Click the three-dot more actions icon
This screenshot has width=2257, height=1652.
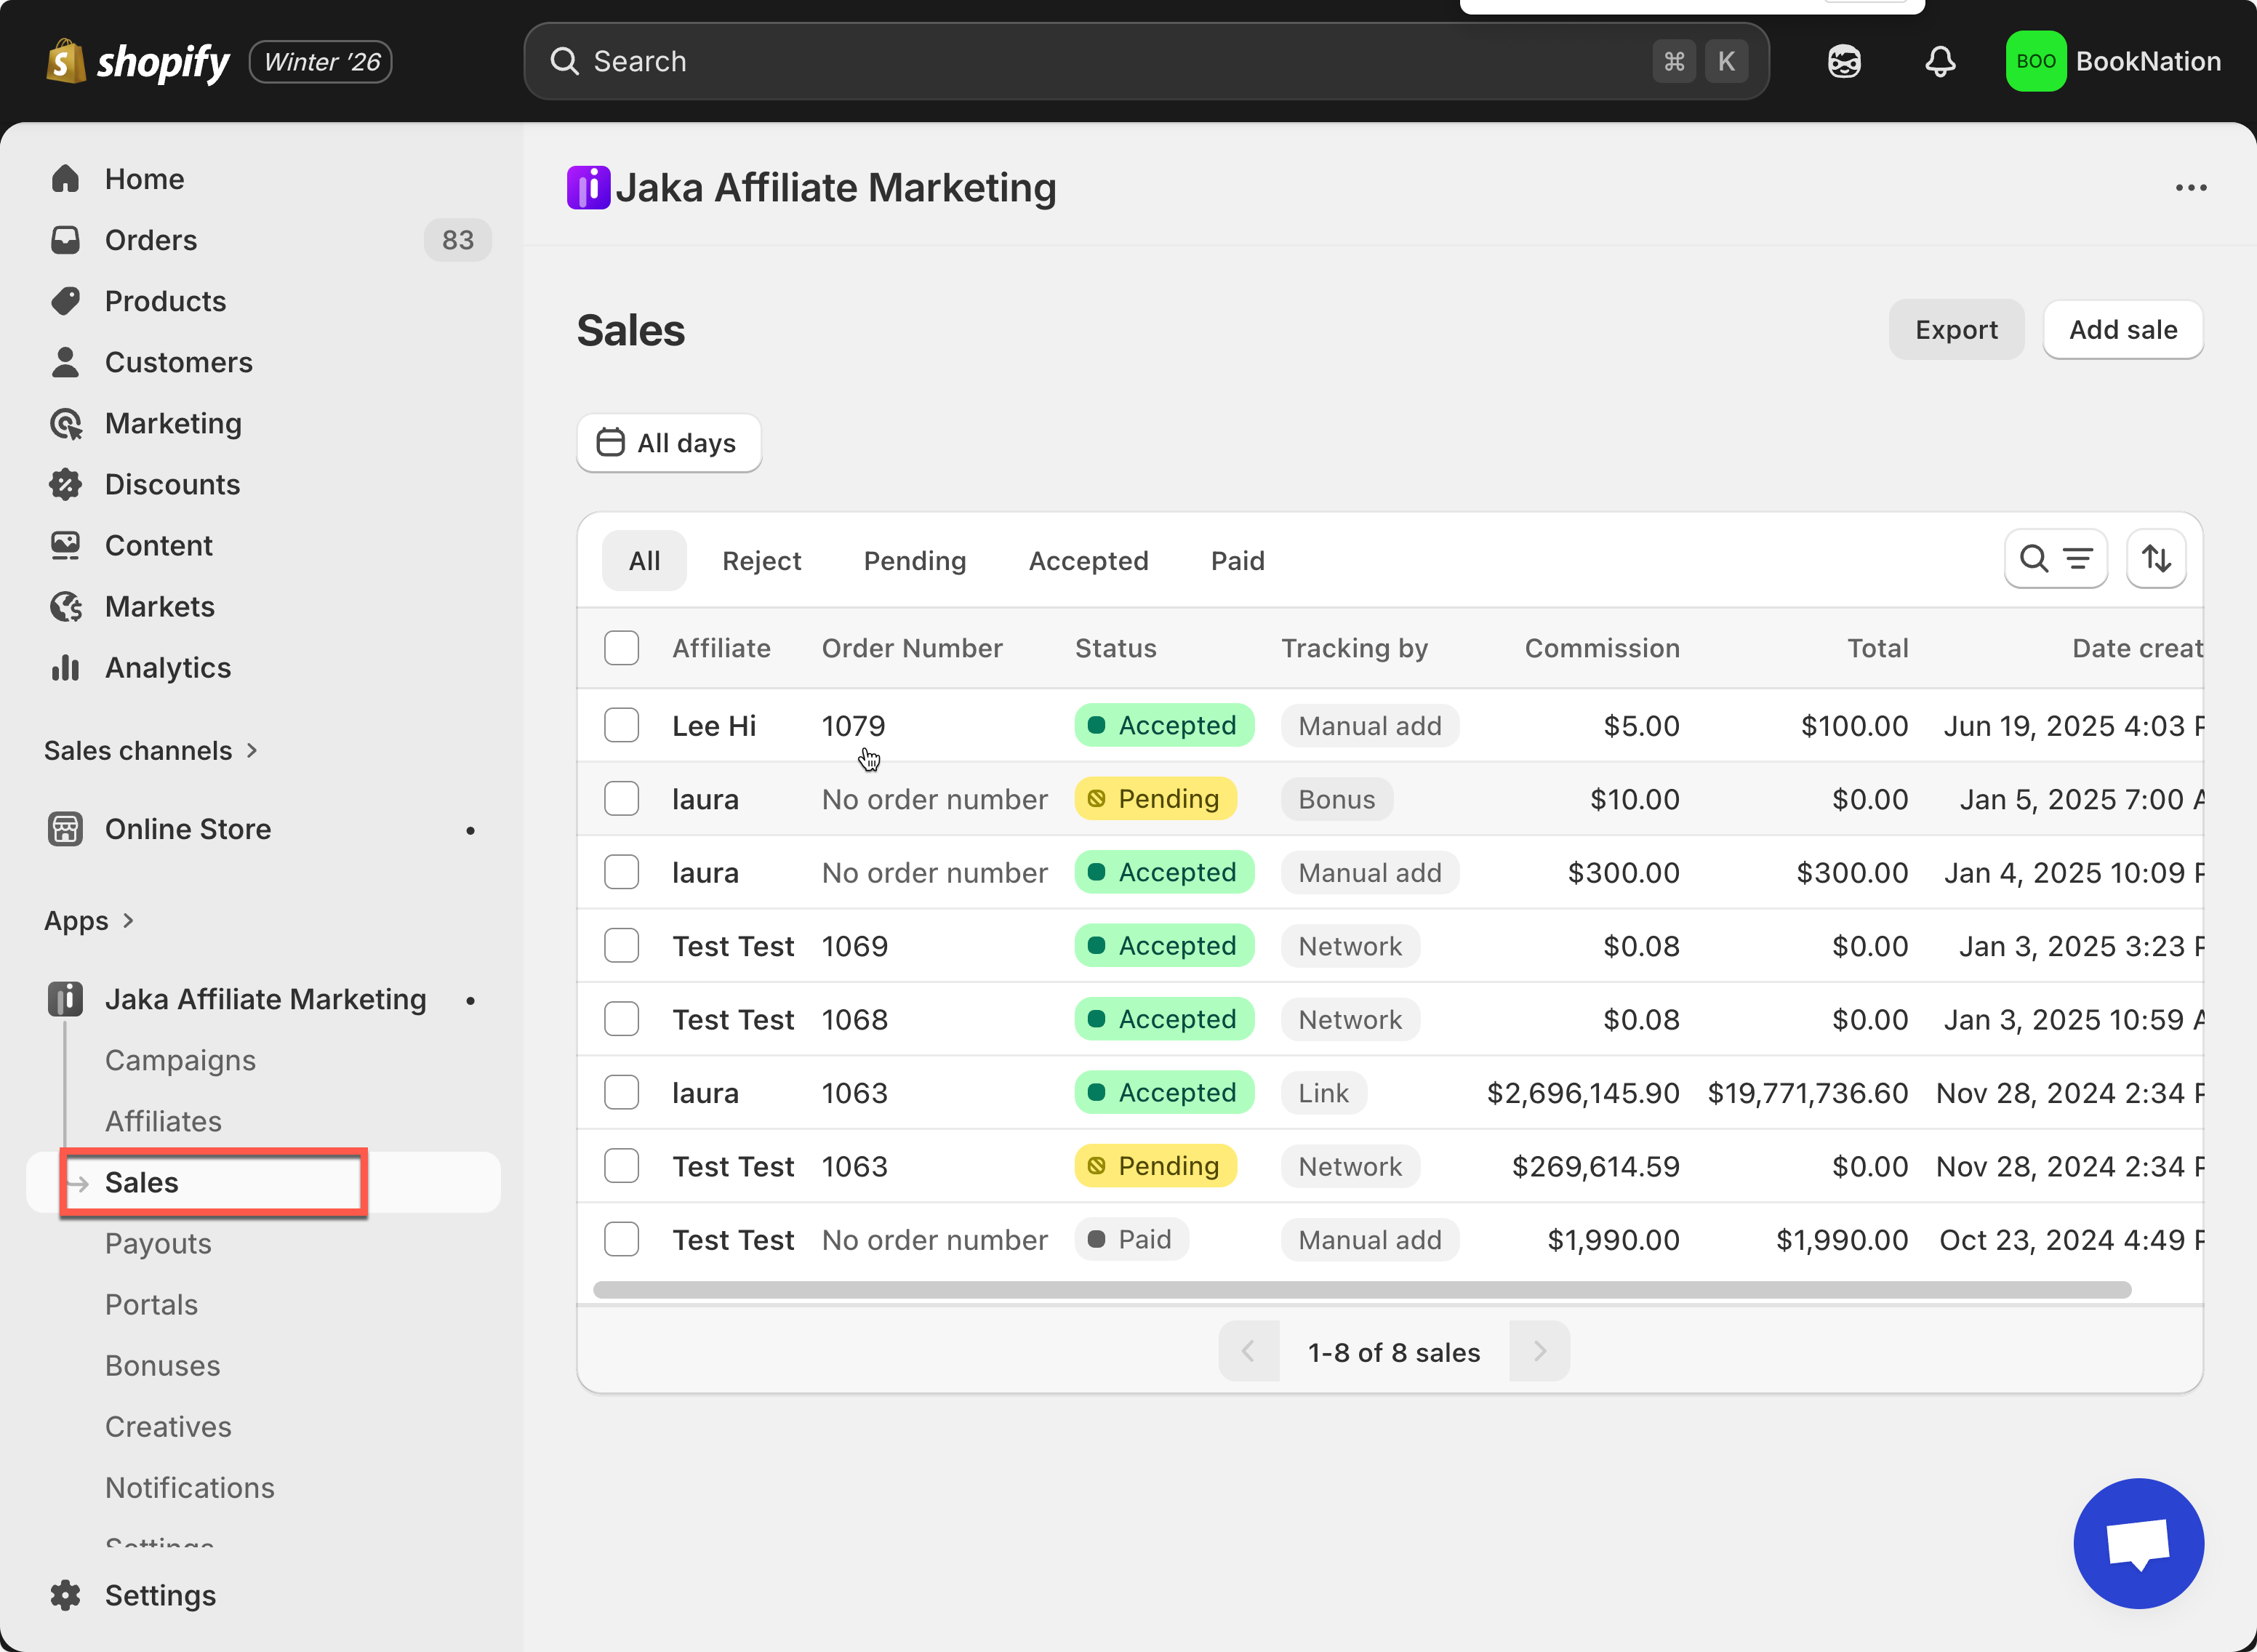coord(2190,188)
